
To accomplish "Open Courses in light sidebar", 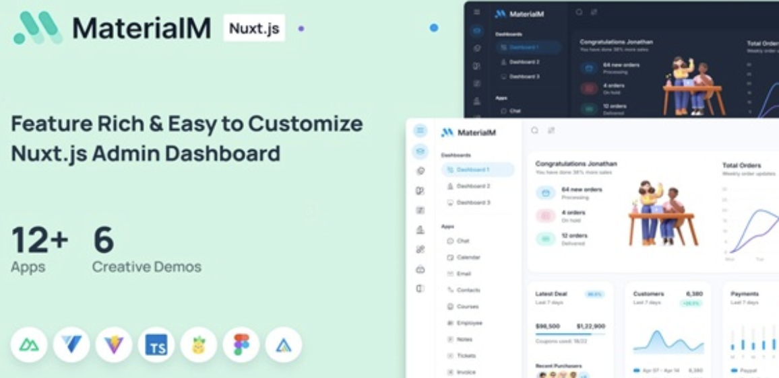I will [x=464, y=307].
